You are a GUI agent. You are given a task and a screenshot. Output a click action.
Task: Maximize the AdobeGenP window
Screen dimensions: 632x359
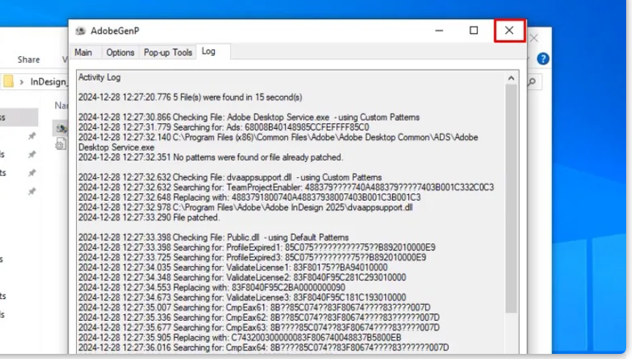[474, 31]
